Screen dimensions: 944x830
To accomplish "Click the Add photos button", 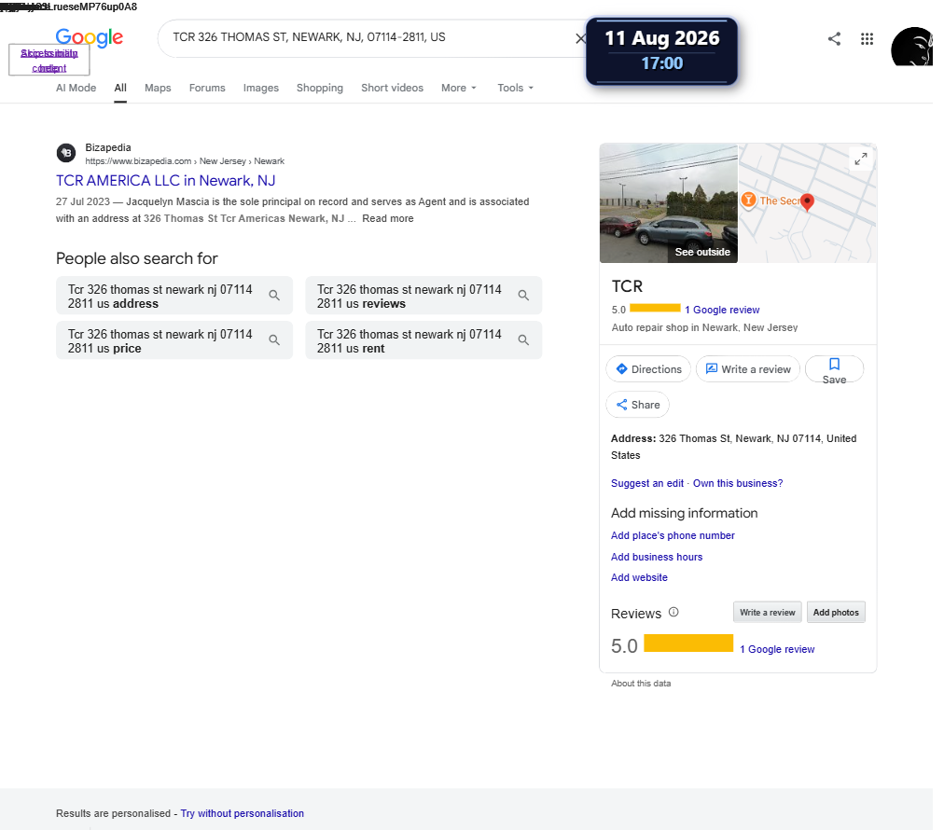I will [x=836, y=612].
